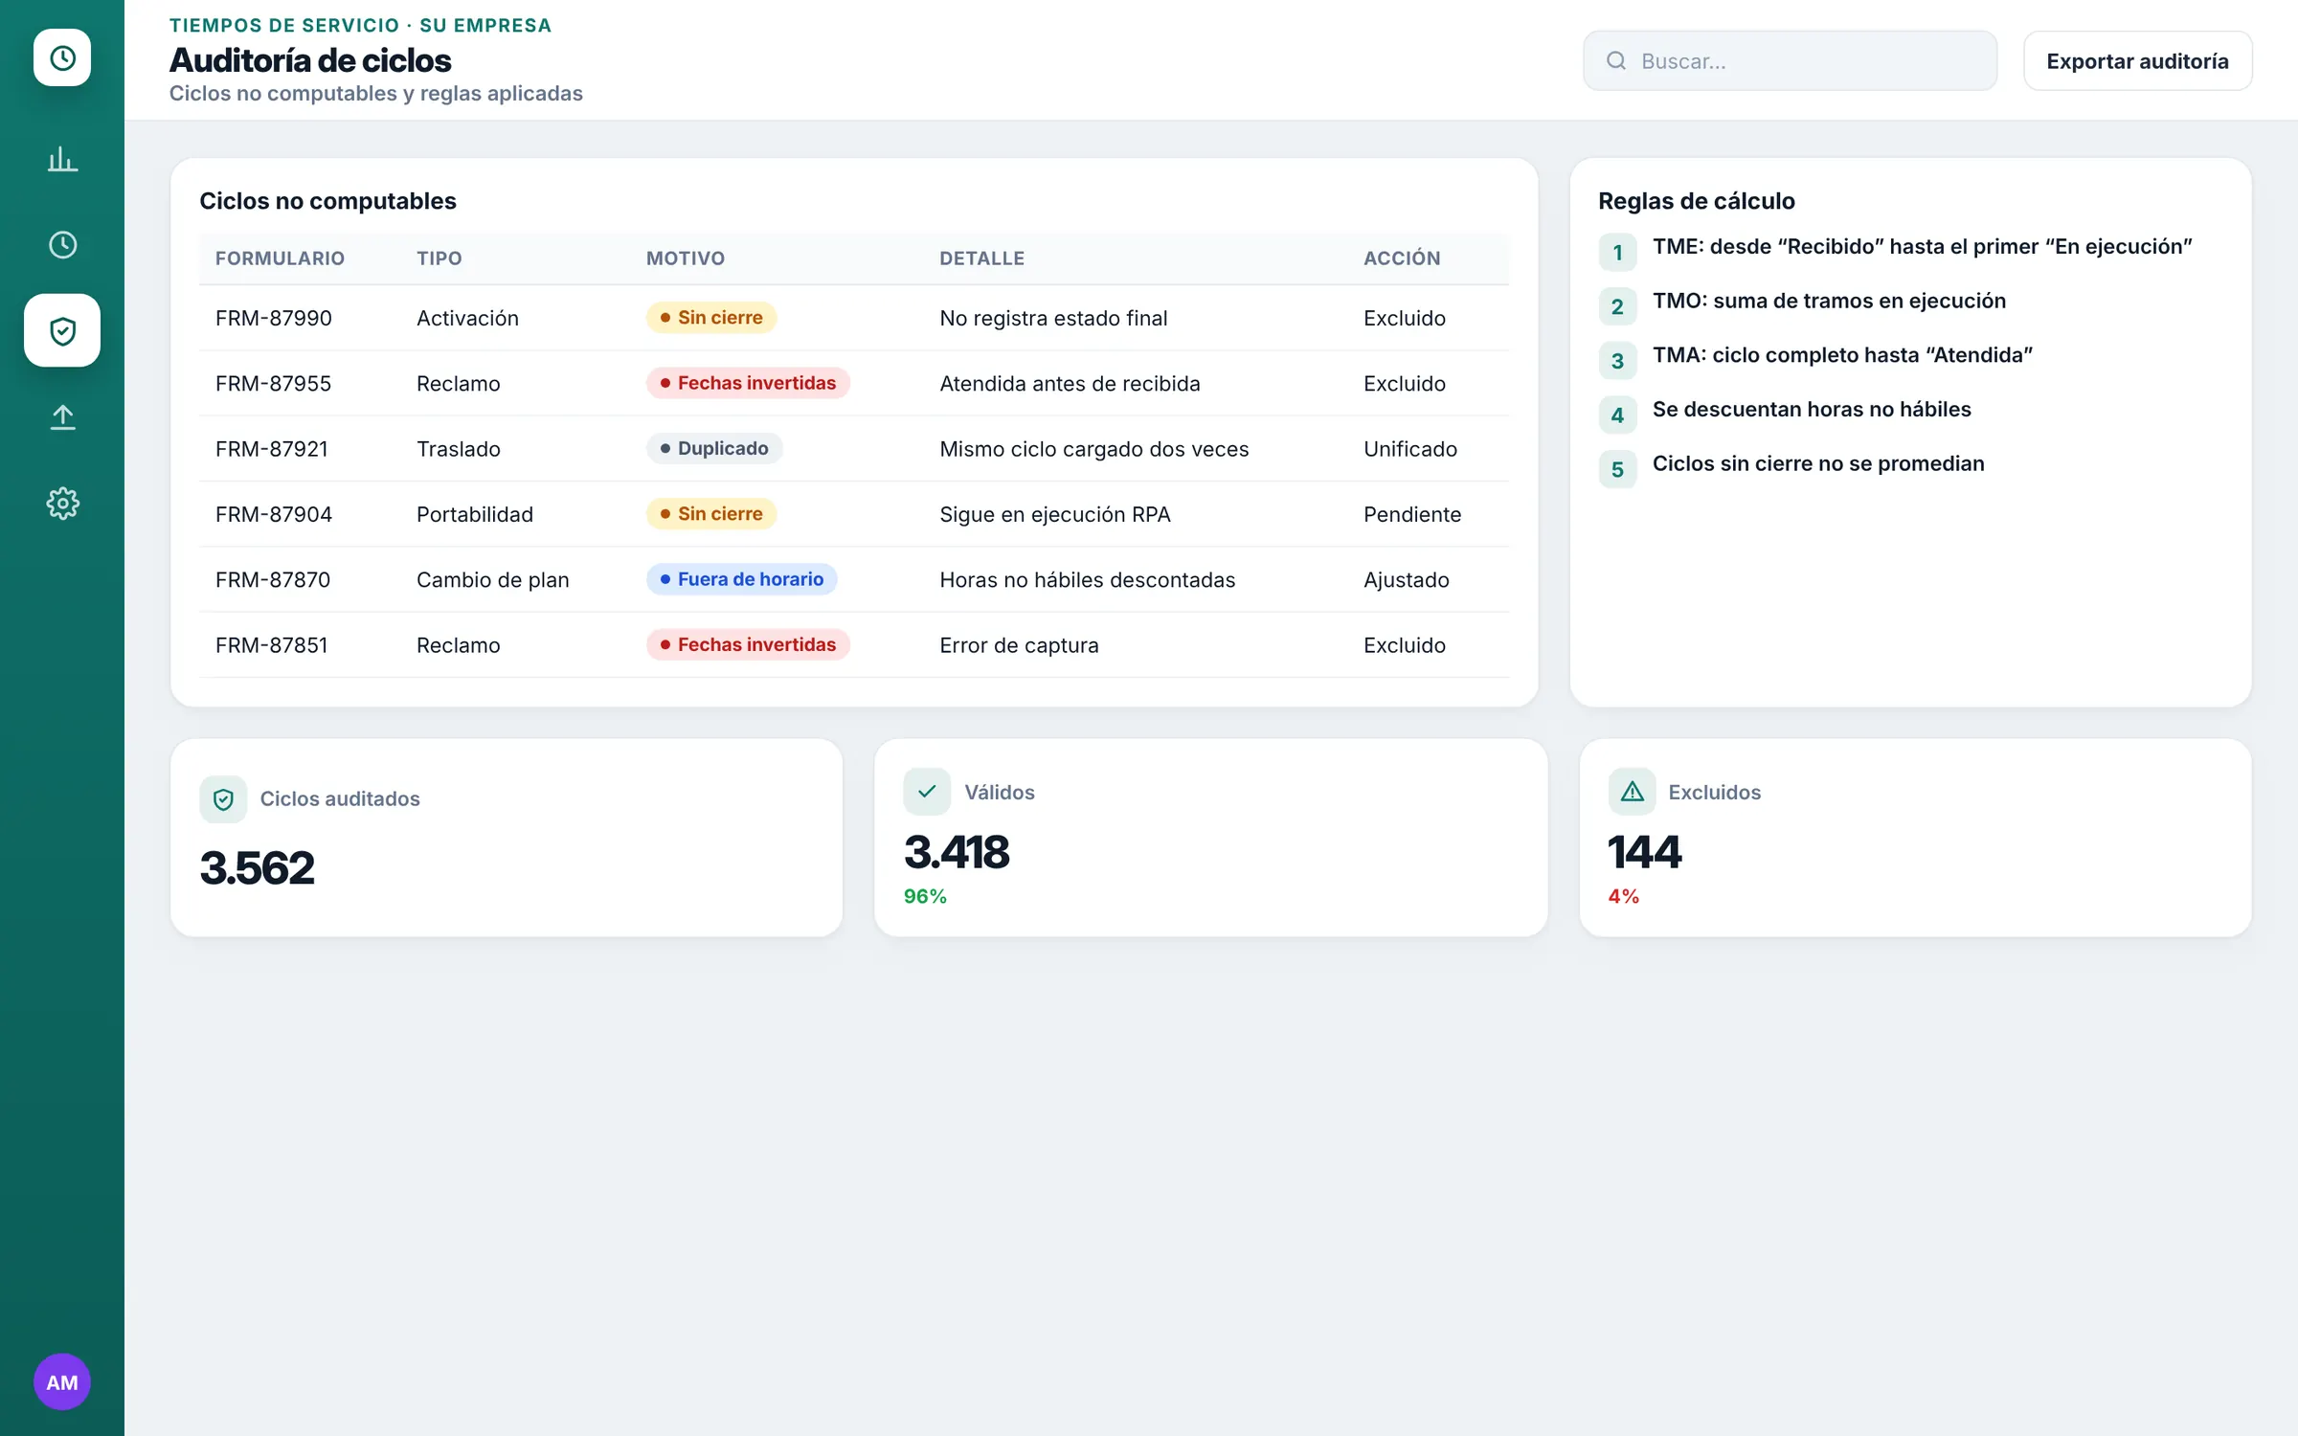Click into the Buscar search field
This screenshot has width=2298, height=1436.
click(x=1790, y=61)
